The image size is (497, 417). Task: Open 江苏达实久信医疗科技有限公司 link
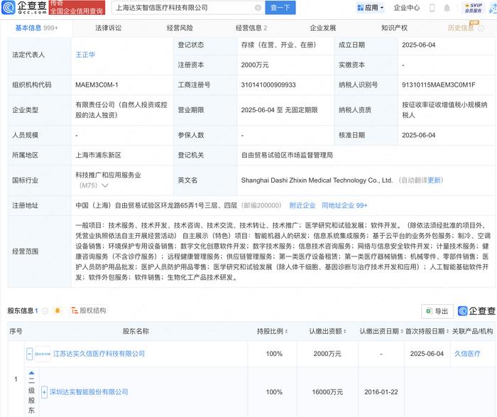[99, 354]
